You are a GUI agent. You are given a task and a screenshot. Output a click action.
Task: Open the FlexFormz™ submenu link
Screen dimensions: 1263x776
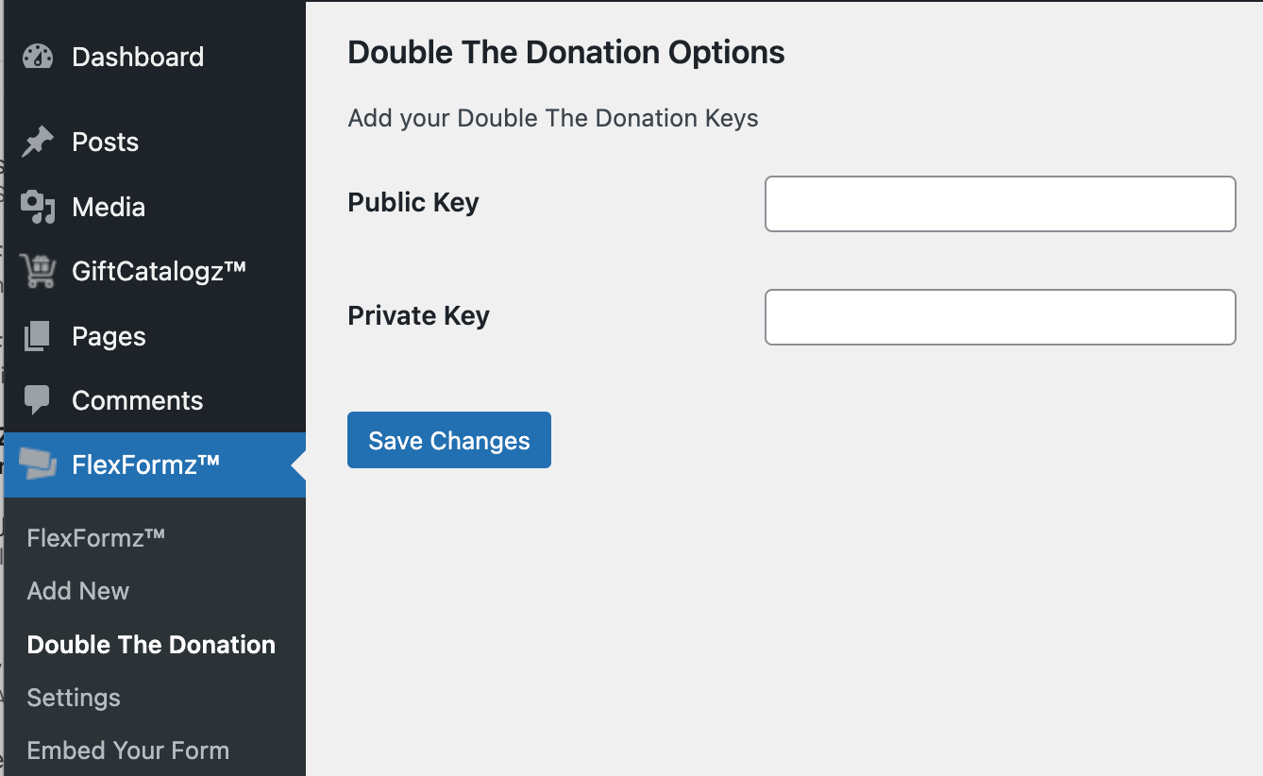tap(96, 538)
